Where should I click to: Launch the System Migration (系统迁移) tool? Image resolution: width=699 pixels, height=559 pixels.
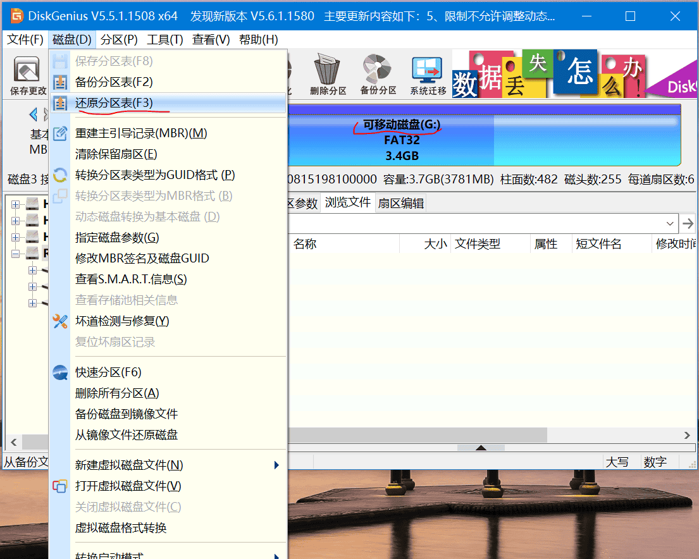point(428,75)
